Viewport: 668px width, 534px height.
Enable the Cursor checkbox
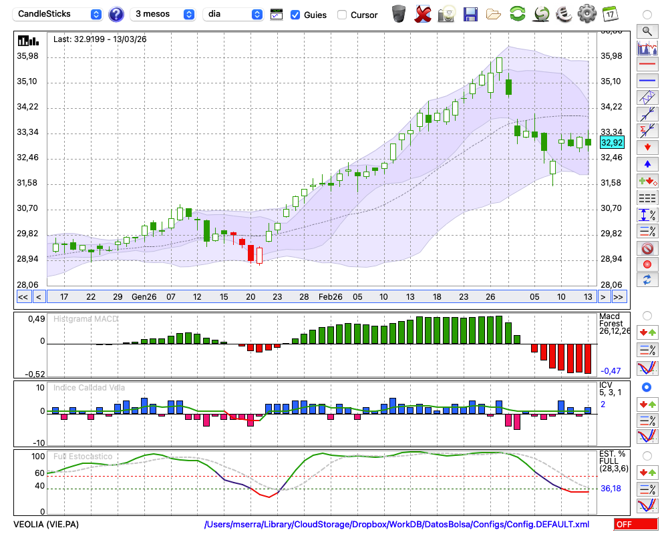pos(342,15)
